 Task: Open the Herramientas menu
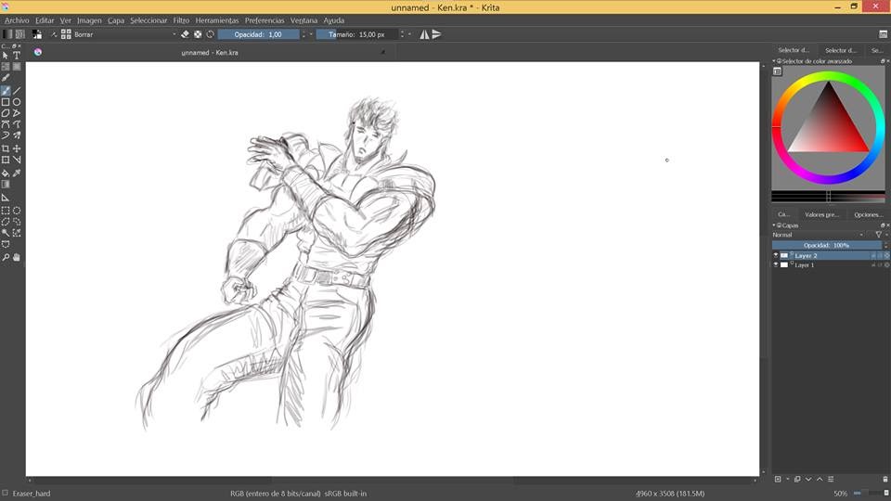click(217, 20)
